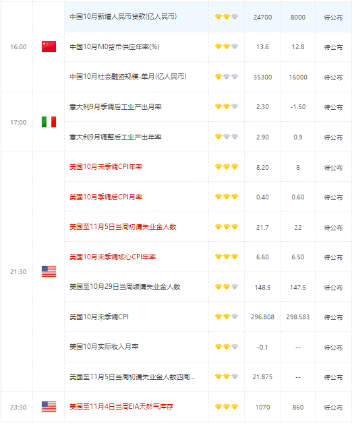Click previous value 2.30
Image resolution: width=352 pixels, height=425 pixels.
click(x=262, y=107)
